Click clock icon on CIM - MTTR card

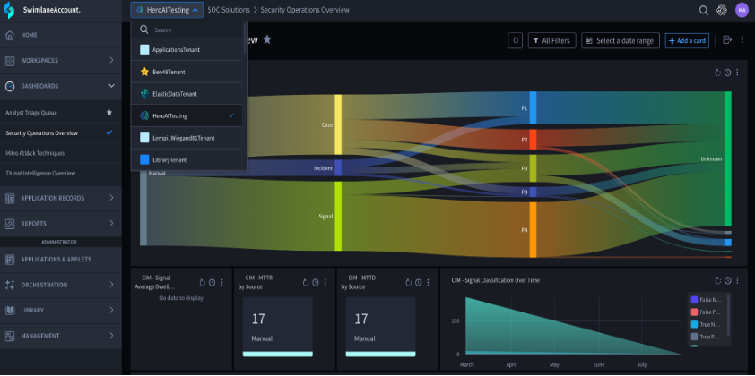point(316,283)
